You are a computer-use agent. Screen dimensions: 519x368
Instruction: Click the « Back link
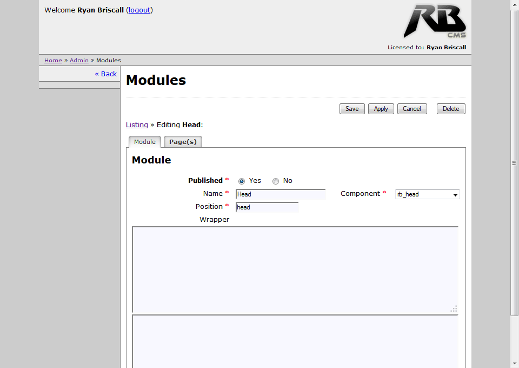point(106,74)
